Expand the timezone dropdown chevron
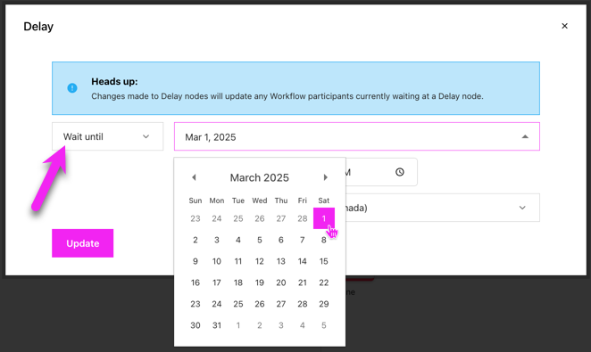Screen dimensions: 591x352 [522, 208]
